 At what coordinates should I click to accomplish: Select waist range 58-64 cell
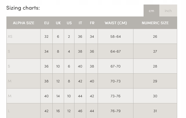tap(116, 36)
